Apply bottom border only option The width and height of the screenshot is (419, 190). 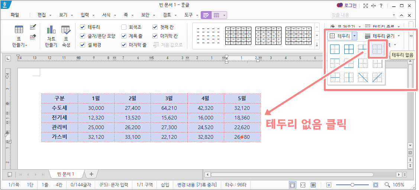pyautogui.click(x=349, y=63)
